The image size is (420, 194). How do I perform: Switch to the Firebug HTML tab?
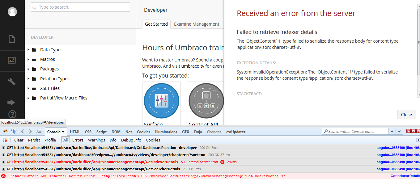[x=75, y=132]
